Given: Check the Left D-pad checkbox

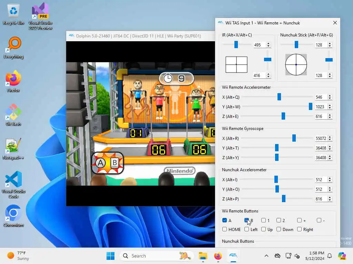Looking at the screenshot, I should [246, 229].
